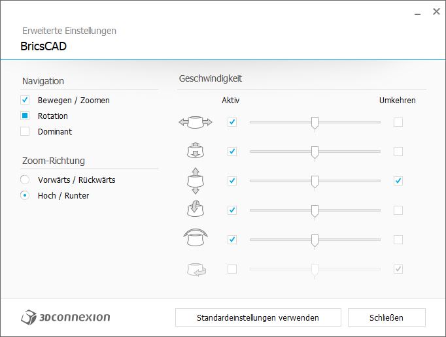Click the Zoom-Richtung heading
The width and height of the screenshot is (446, 337).
tap(54, 161)
